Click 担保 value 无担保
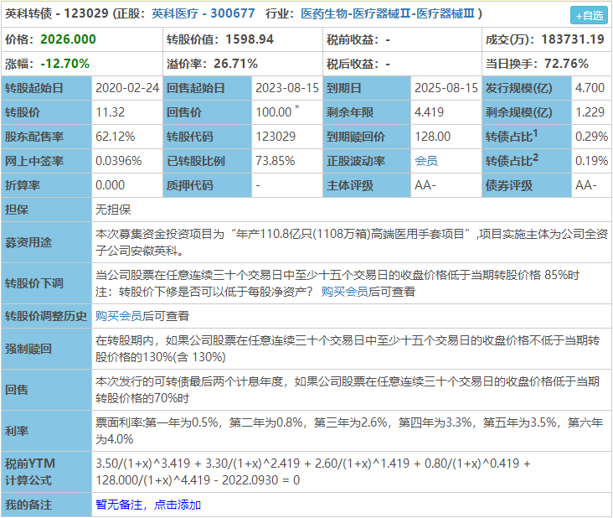 (x=113, y=210)
